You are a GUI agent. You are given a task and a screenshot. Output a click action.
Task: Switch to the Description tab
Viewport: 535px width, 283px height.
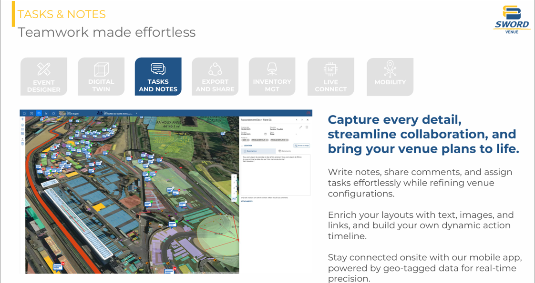[x=258, y=151]
